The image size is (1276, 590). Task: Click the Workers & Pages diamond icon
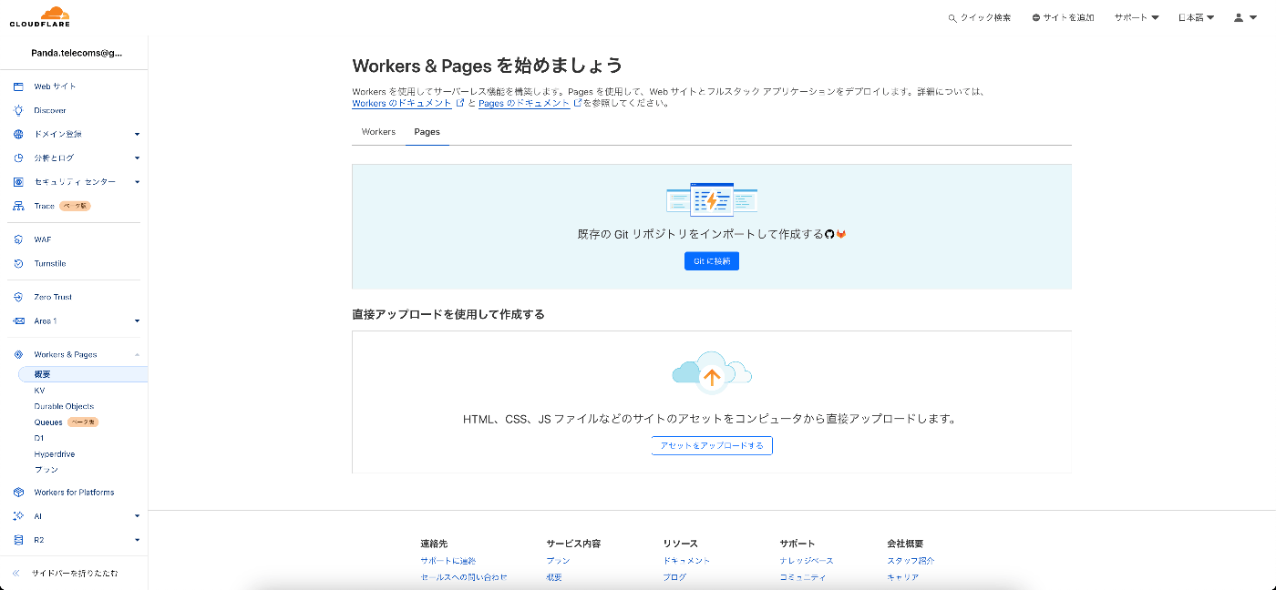tap(18, 354)
